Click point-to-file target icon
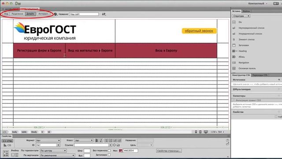 coord(115,145)
